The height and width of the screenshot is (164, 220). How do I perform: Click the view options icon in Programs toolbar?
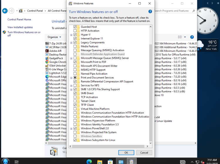tap(180, 37)
